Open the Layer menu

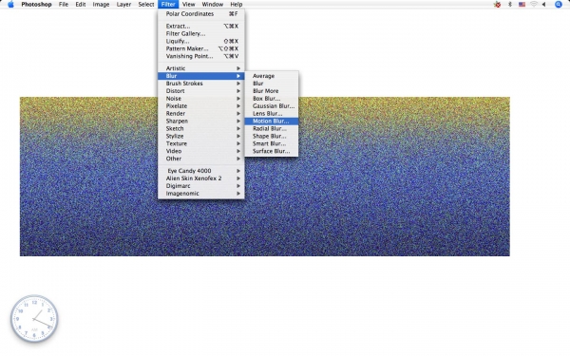pos(123,5)
